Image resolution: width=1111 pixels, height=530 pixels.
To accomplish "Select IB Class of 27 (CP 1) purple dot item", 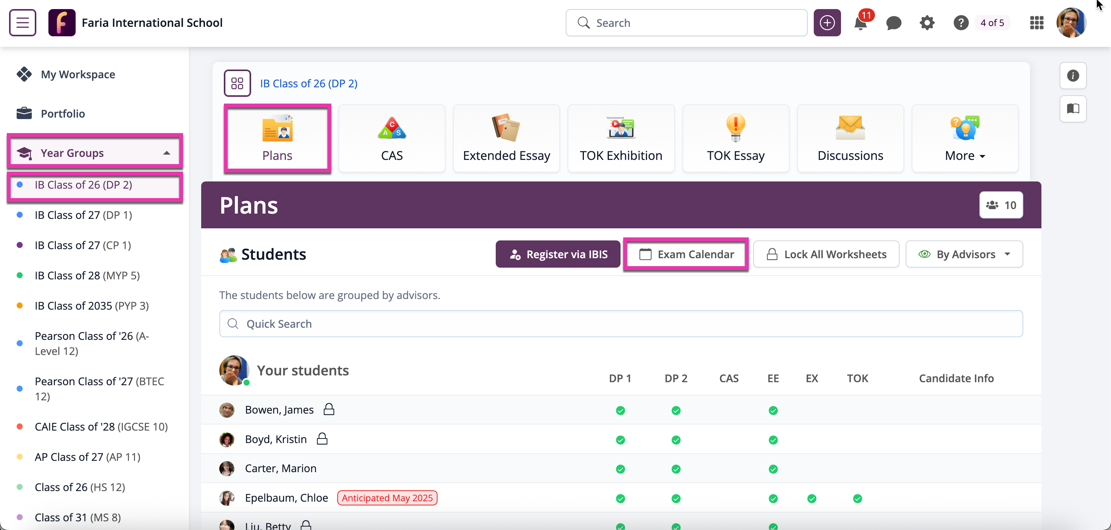I will [82, 245].
